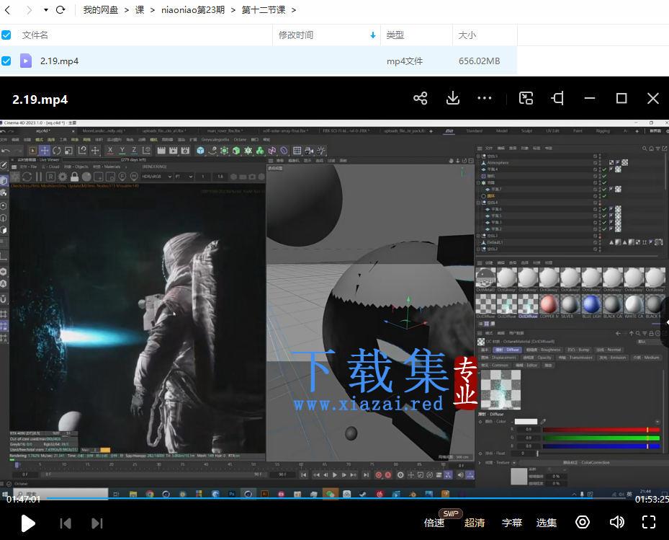Image resolution: width=669 pixels, height=540 pixels.
Task: Enter fullscreen mode in the video player
Action: pos(649,522)
